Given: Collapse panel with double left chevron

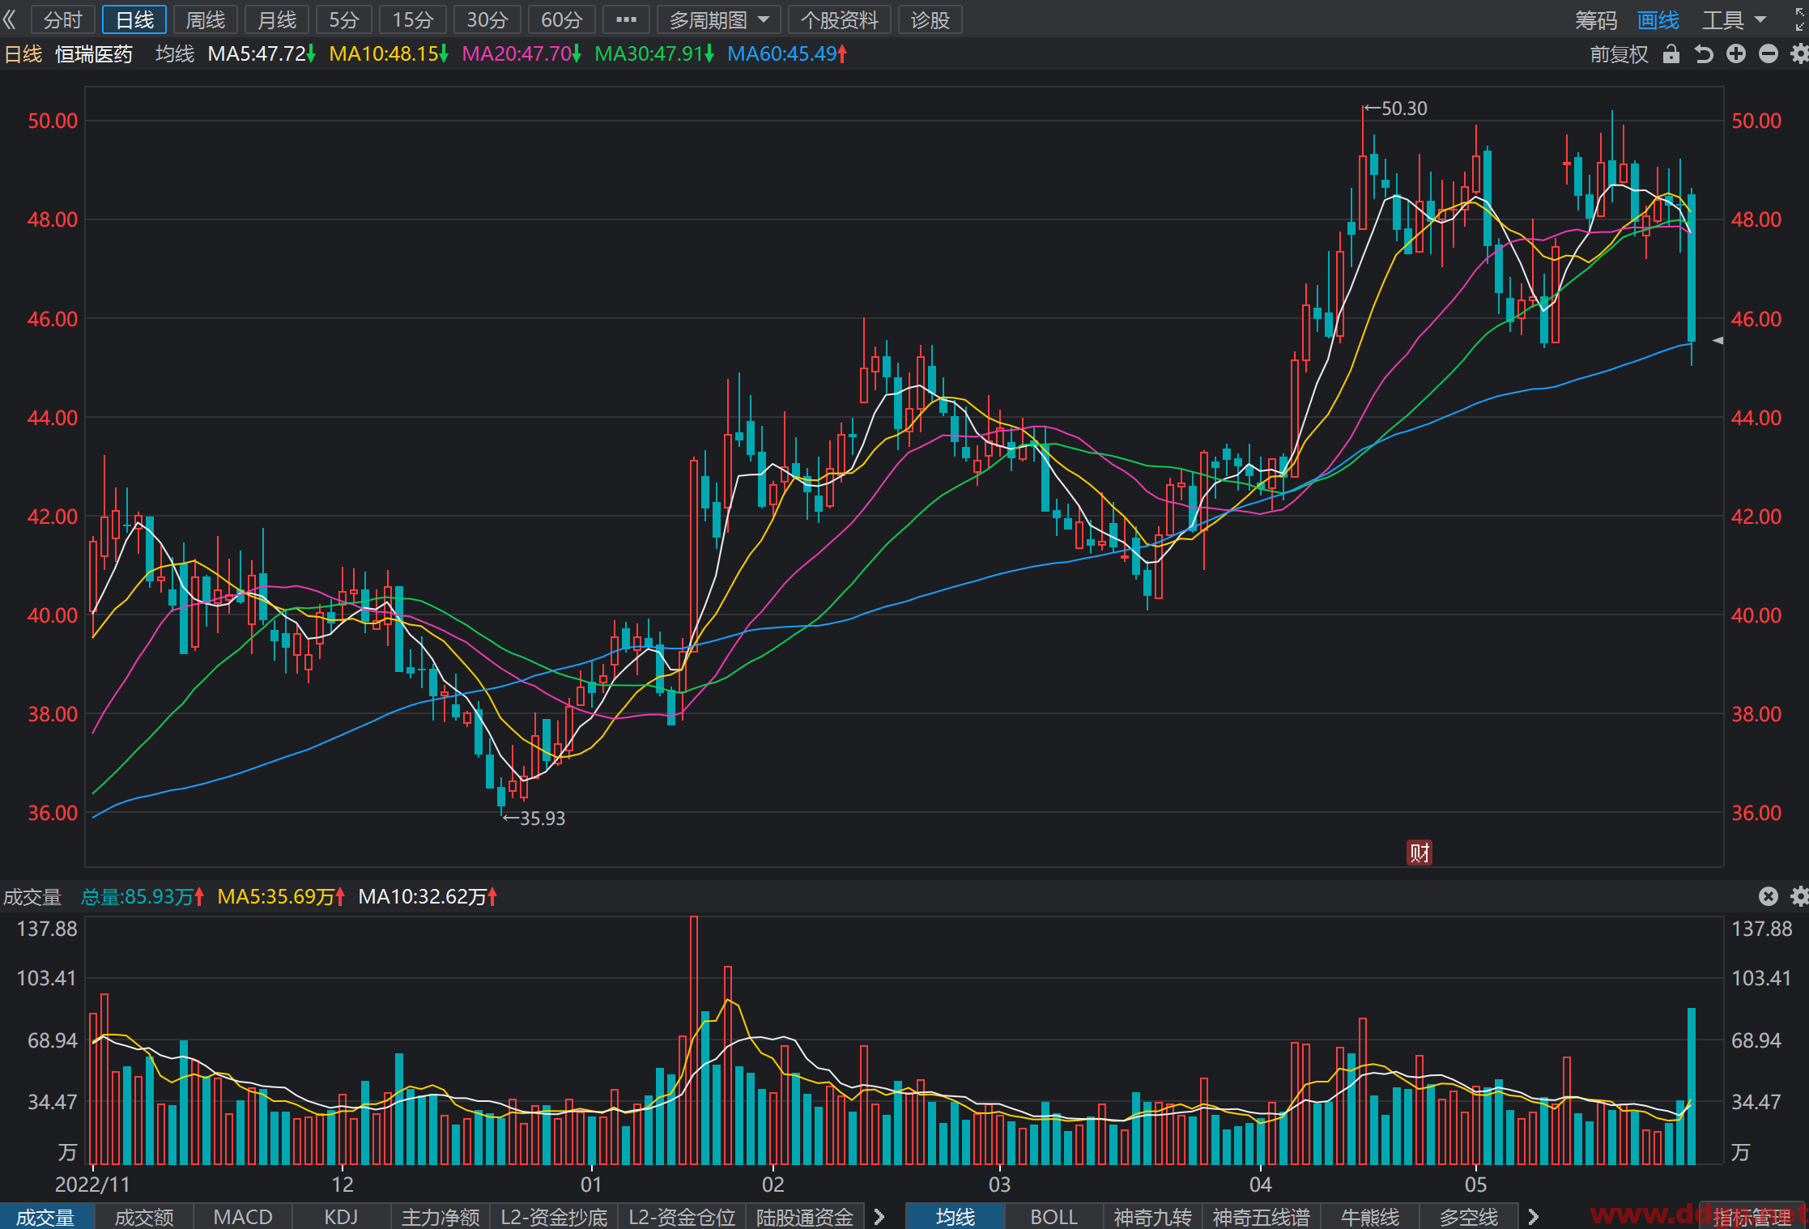Looking at the screenshot, I should point(11,19).
